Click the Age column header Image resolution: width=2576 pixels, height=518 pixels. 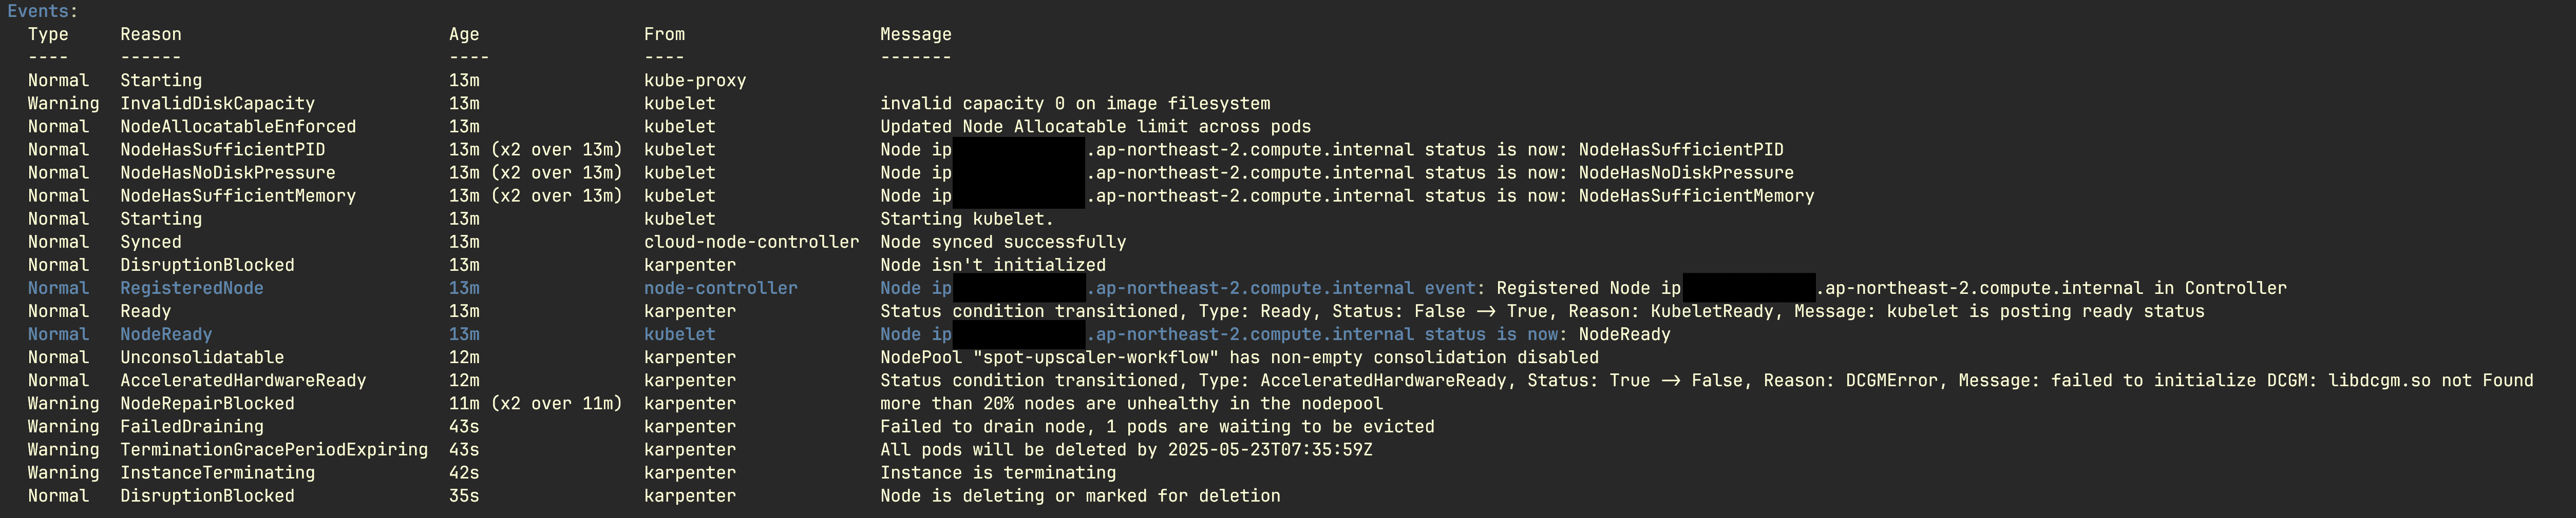464,35
